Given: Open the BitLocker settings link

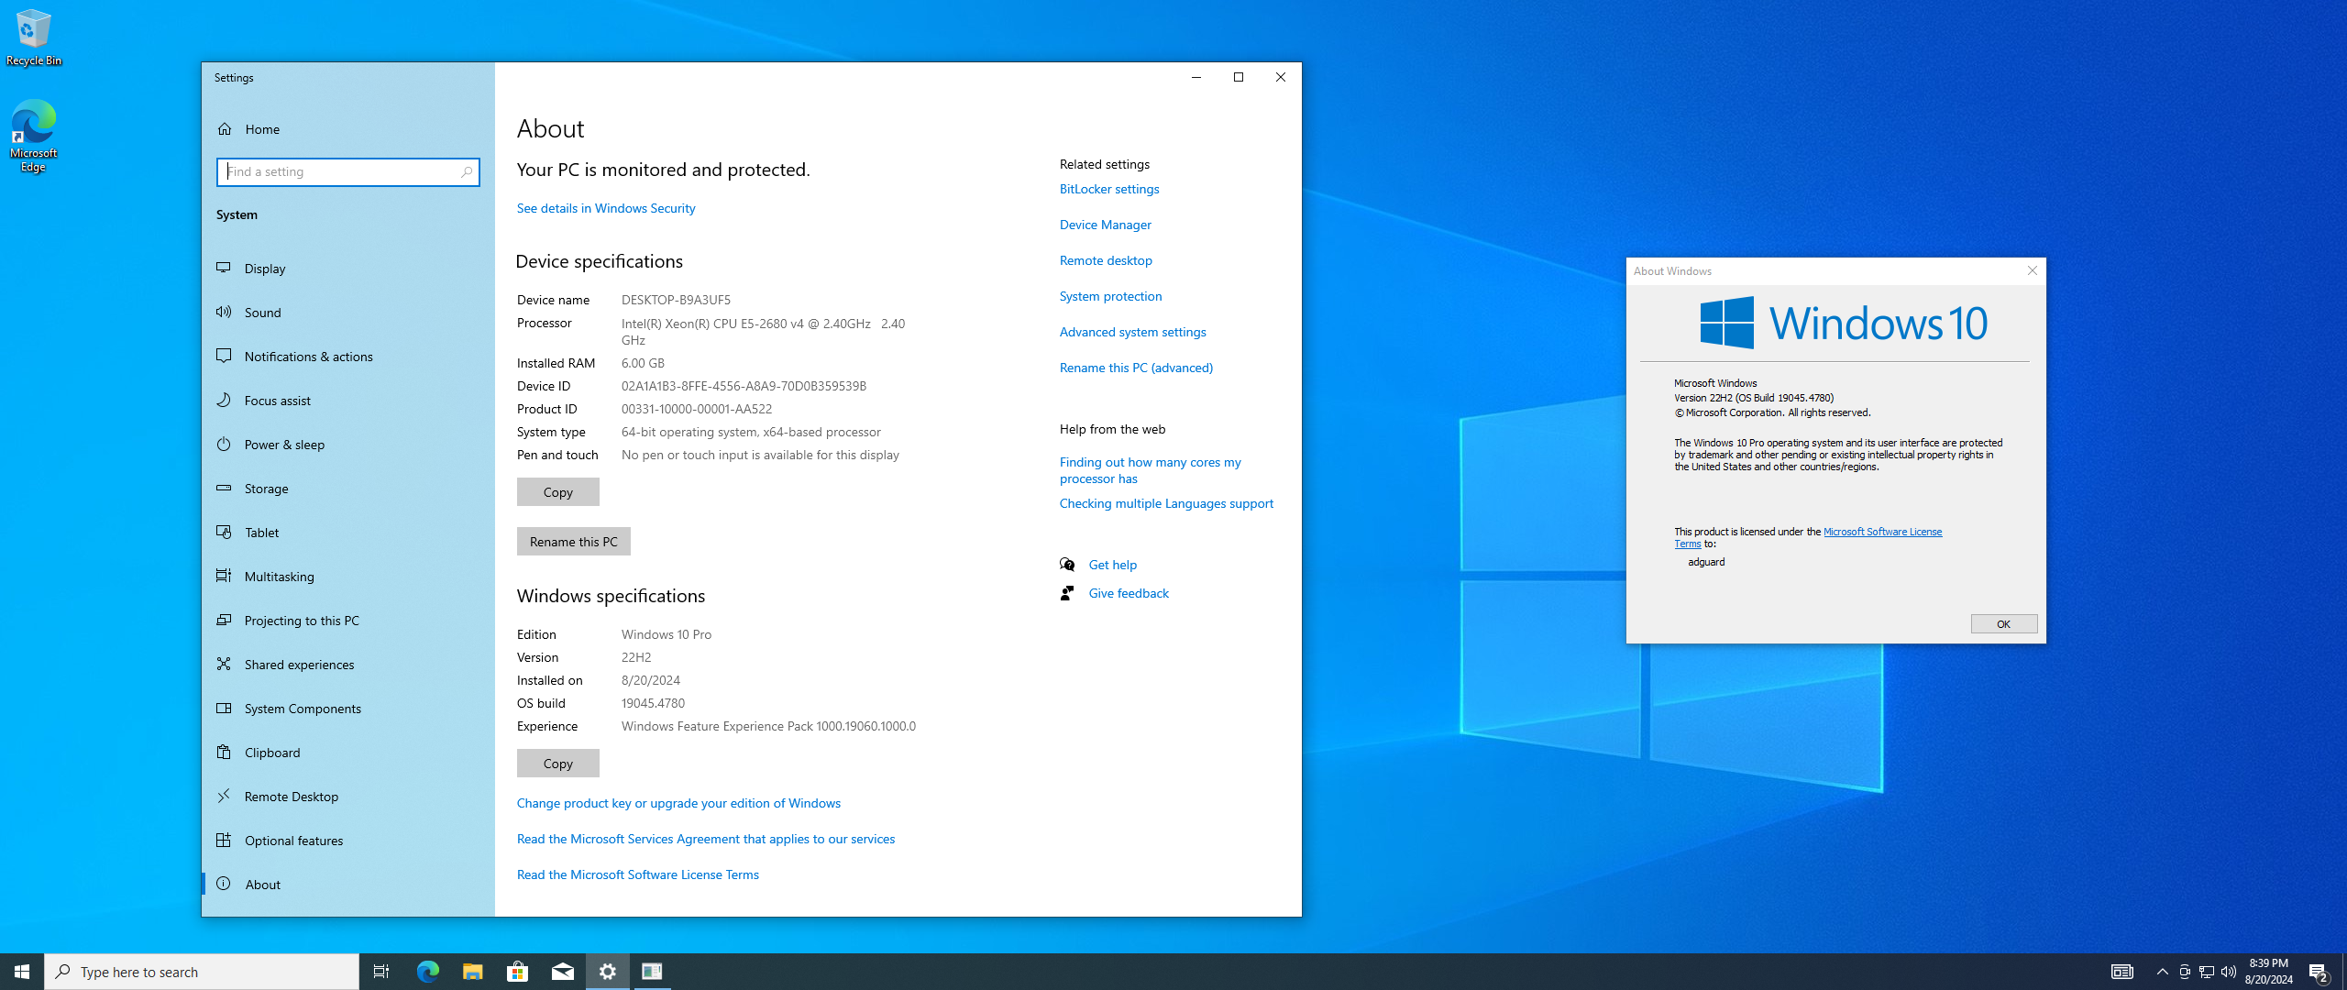Looking at the screenshot, I should (x=1108, y=189).
